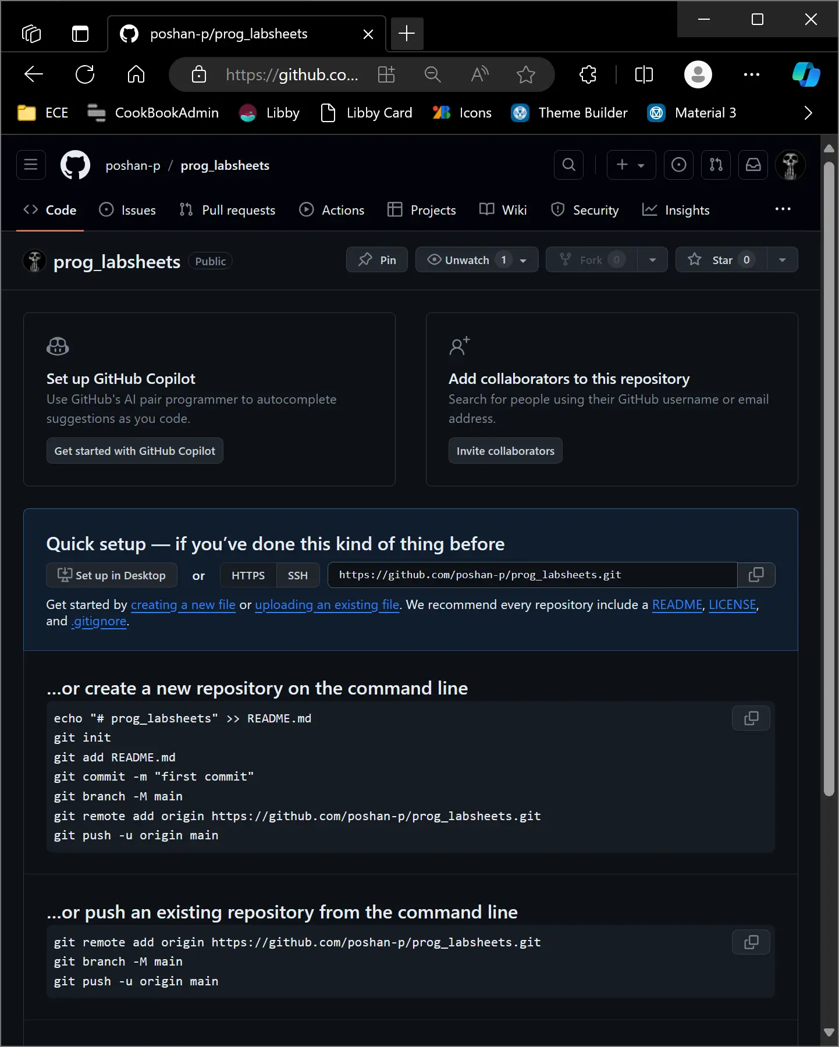This screenshot has width=839, height=1047.
Task: Open browser profile avatar
Action: (x=698, y=74)
